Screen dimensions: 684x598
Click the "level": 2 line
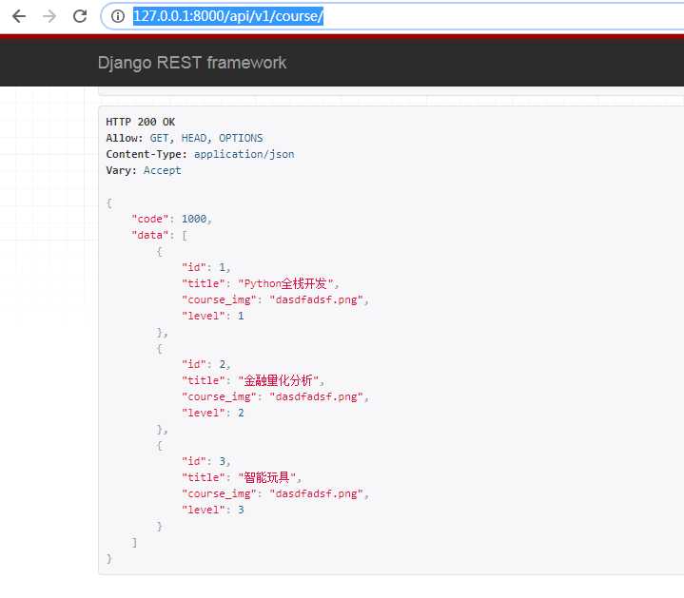click(212, 413)
